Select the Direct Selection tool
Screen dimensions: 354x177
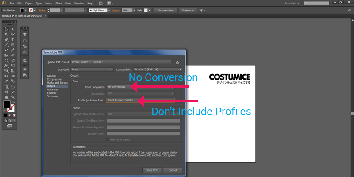(13, 29)
